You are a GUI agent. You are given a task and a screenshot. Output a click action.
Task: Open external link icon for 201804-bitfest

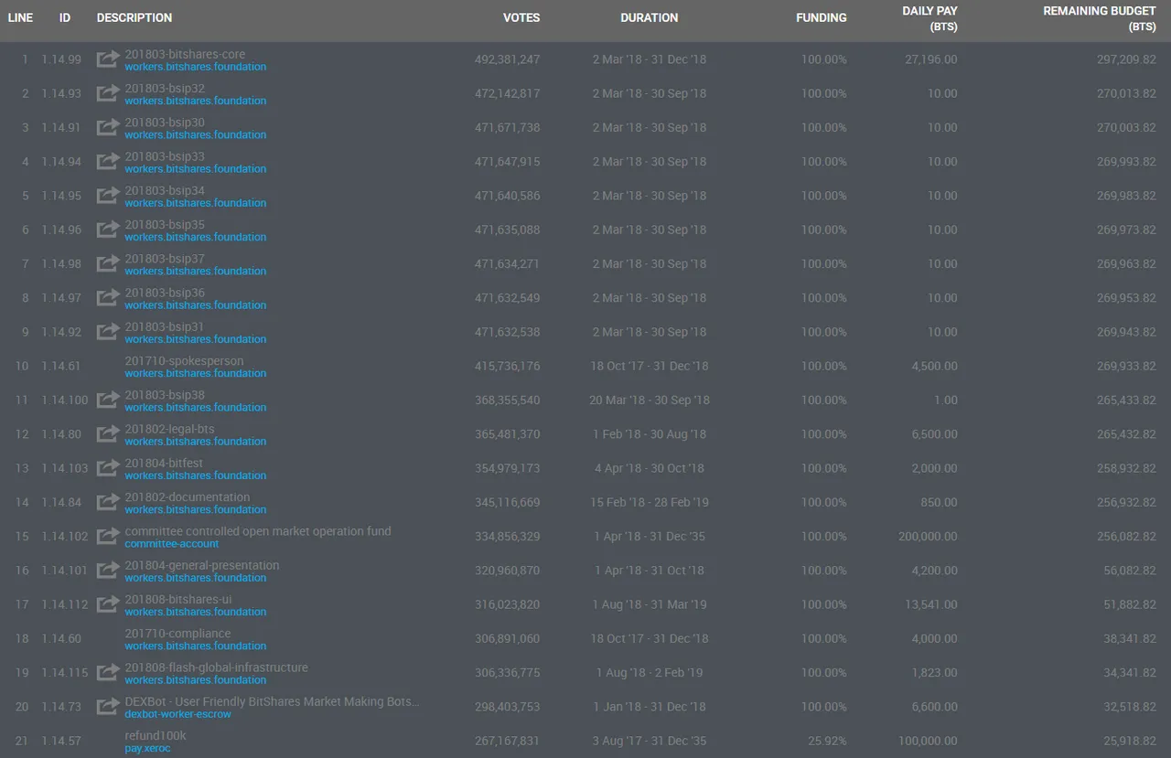click(108, 468)
